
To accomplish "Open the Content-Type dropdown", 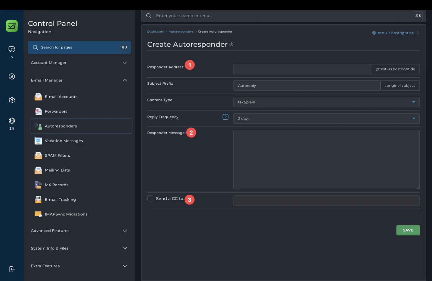I will tap(326, 102).
